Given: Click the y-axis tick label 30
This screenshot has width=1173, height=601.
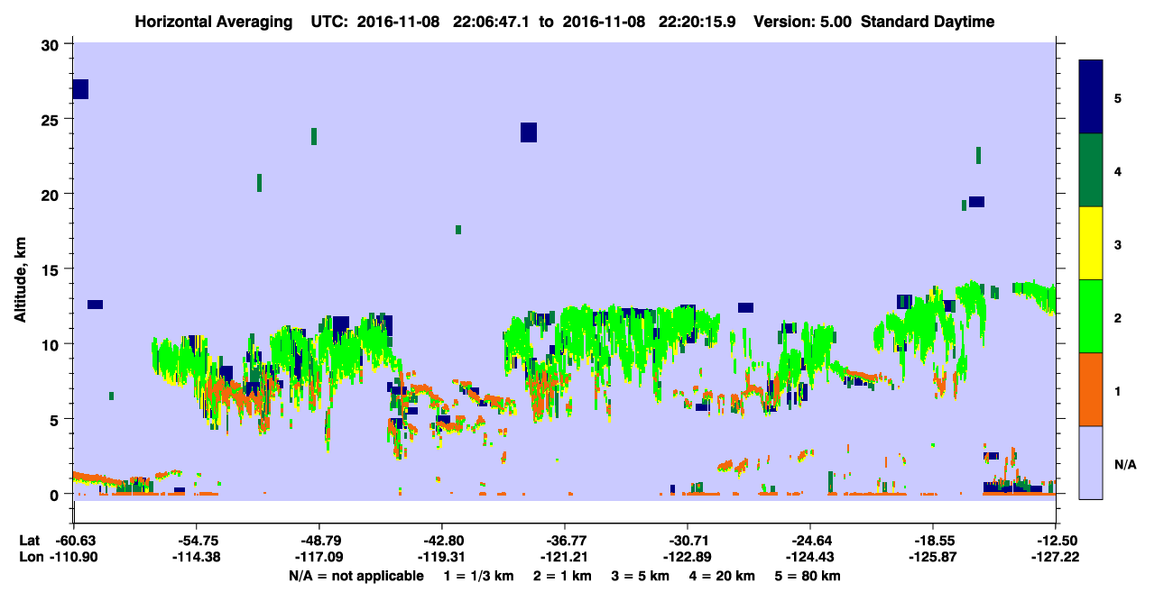Looking at the screenshot, I should [52, 44].
